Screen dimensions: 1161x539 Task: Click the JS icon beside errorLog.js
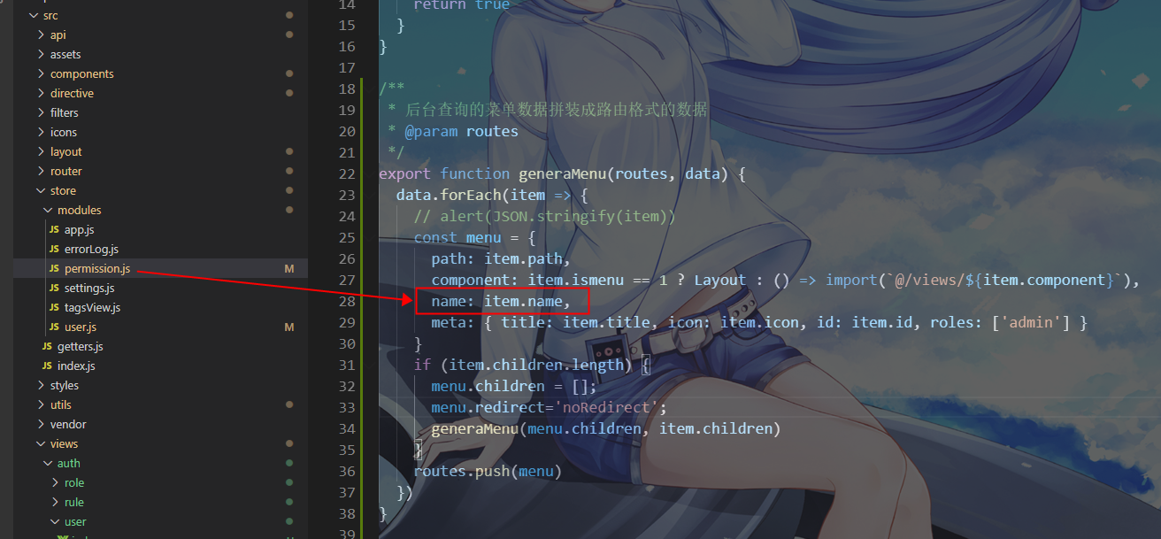coord(55,249)
